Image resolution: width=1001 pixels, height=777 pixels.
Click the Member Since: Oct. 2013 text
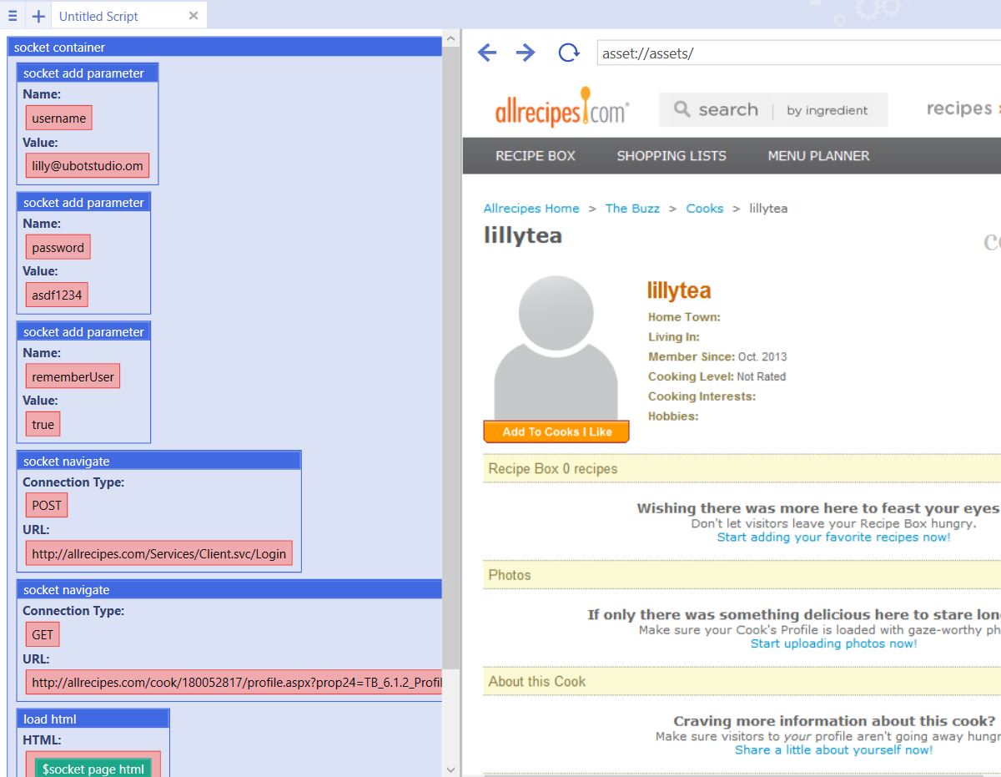point(717,356)
